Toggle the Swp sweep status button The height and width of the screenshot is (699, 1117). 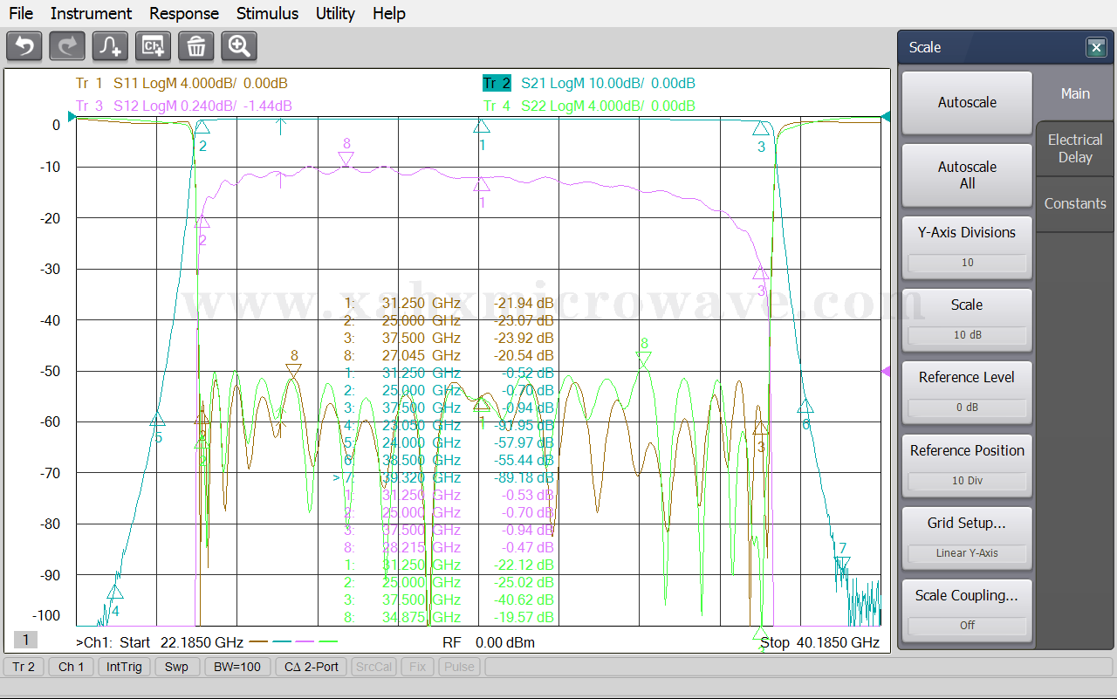tap(176, 667)
